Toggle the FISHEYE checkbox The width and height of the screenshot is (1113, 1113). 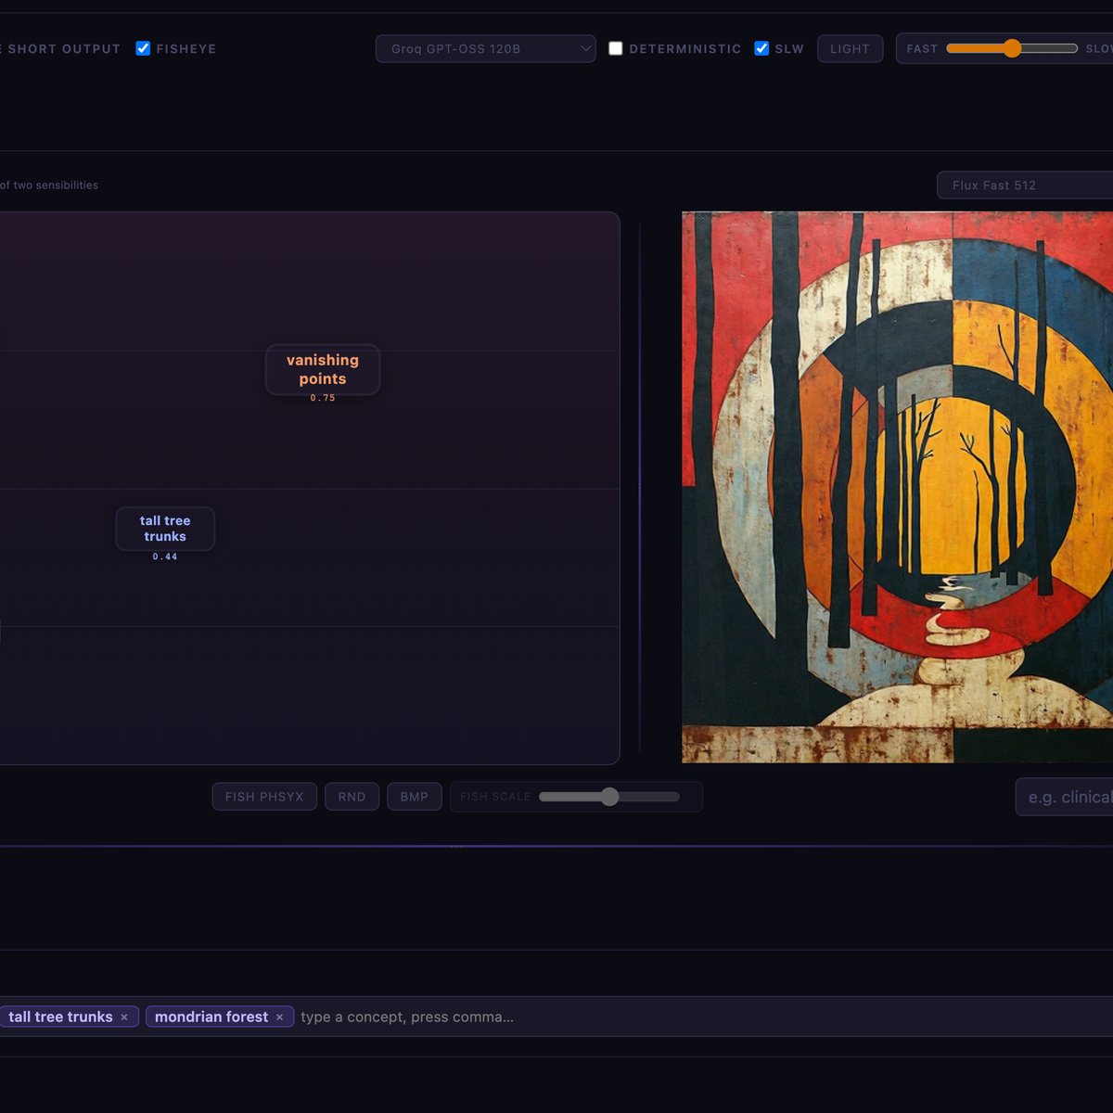coord(143,48)
